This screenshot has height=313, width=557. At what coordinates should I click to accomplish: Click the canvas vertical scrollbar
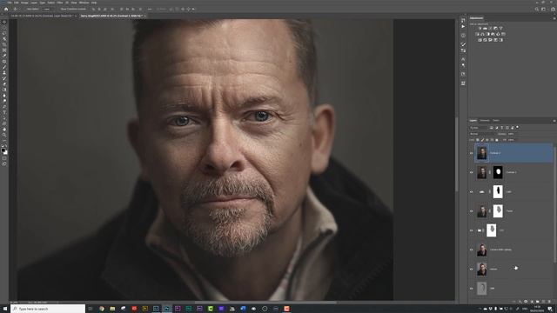click(456, 155)
